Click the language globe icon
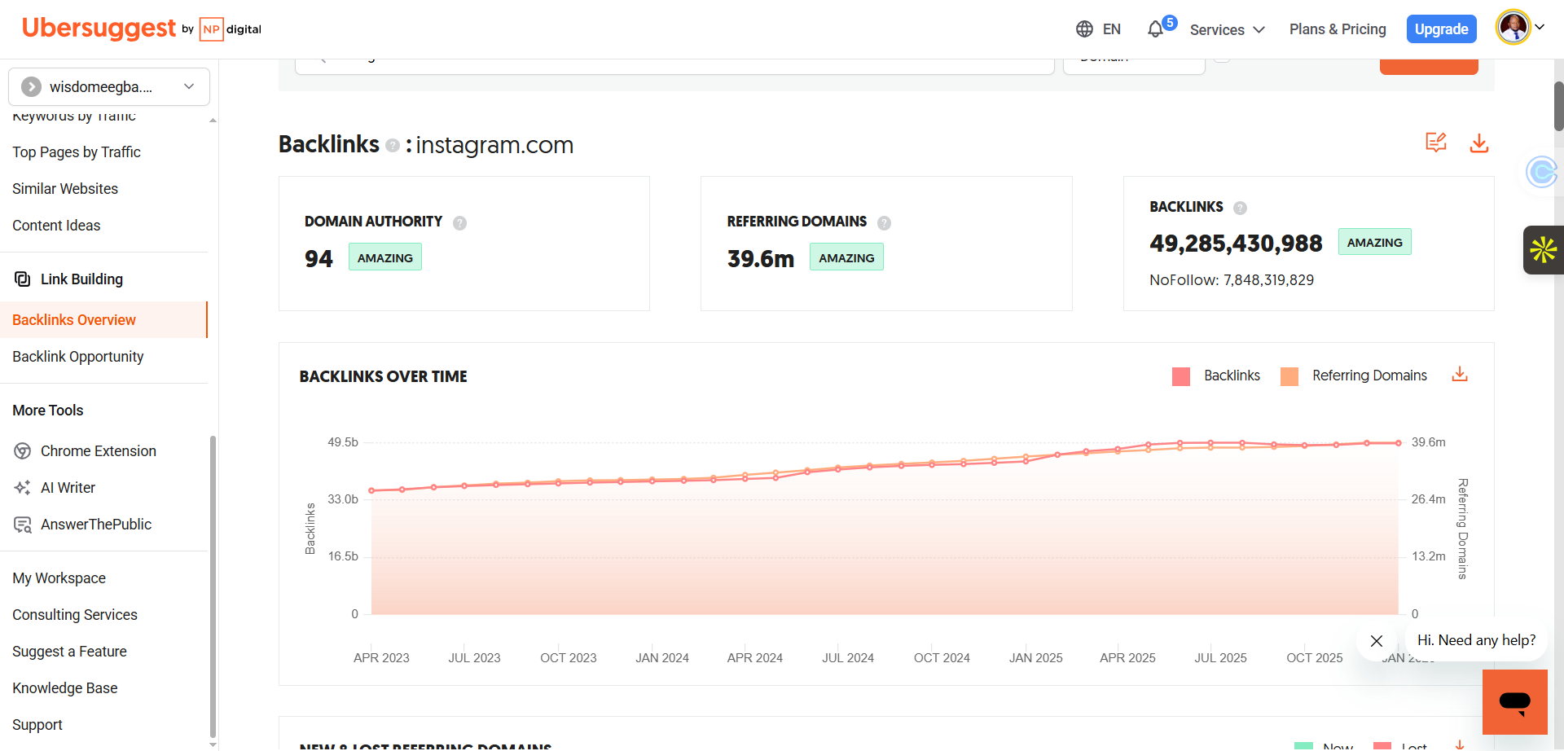This screenshot has height=751, width=1564. pyautogui.click(x=1084, y=29)
